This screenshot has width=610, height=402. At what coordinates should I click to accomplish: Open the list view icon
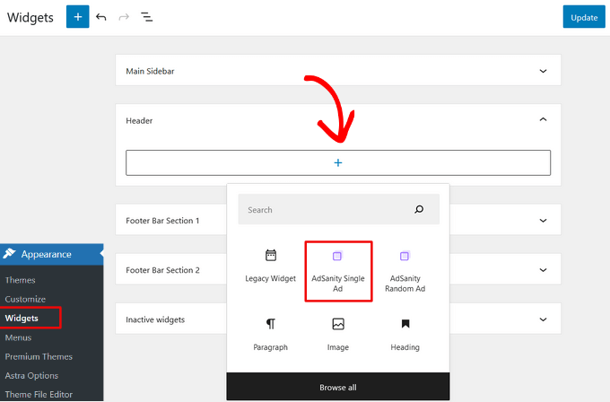pyautogui.click(x=147, y=17)
